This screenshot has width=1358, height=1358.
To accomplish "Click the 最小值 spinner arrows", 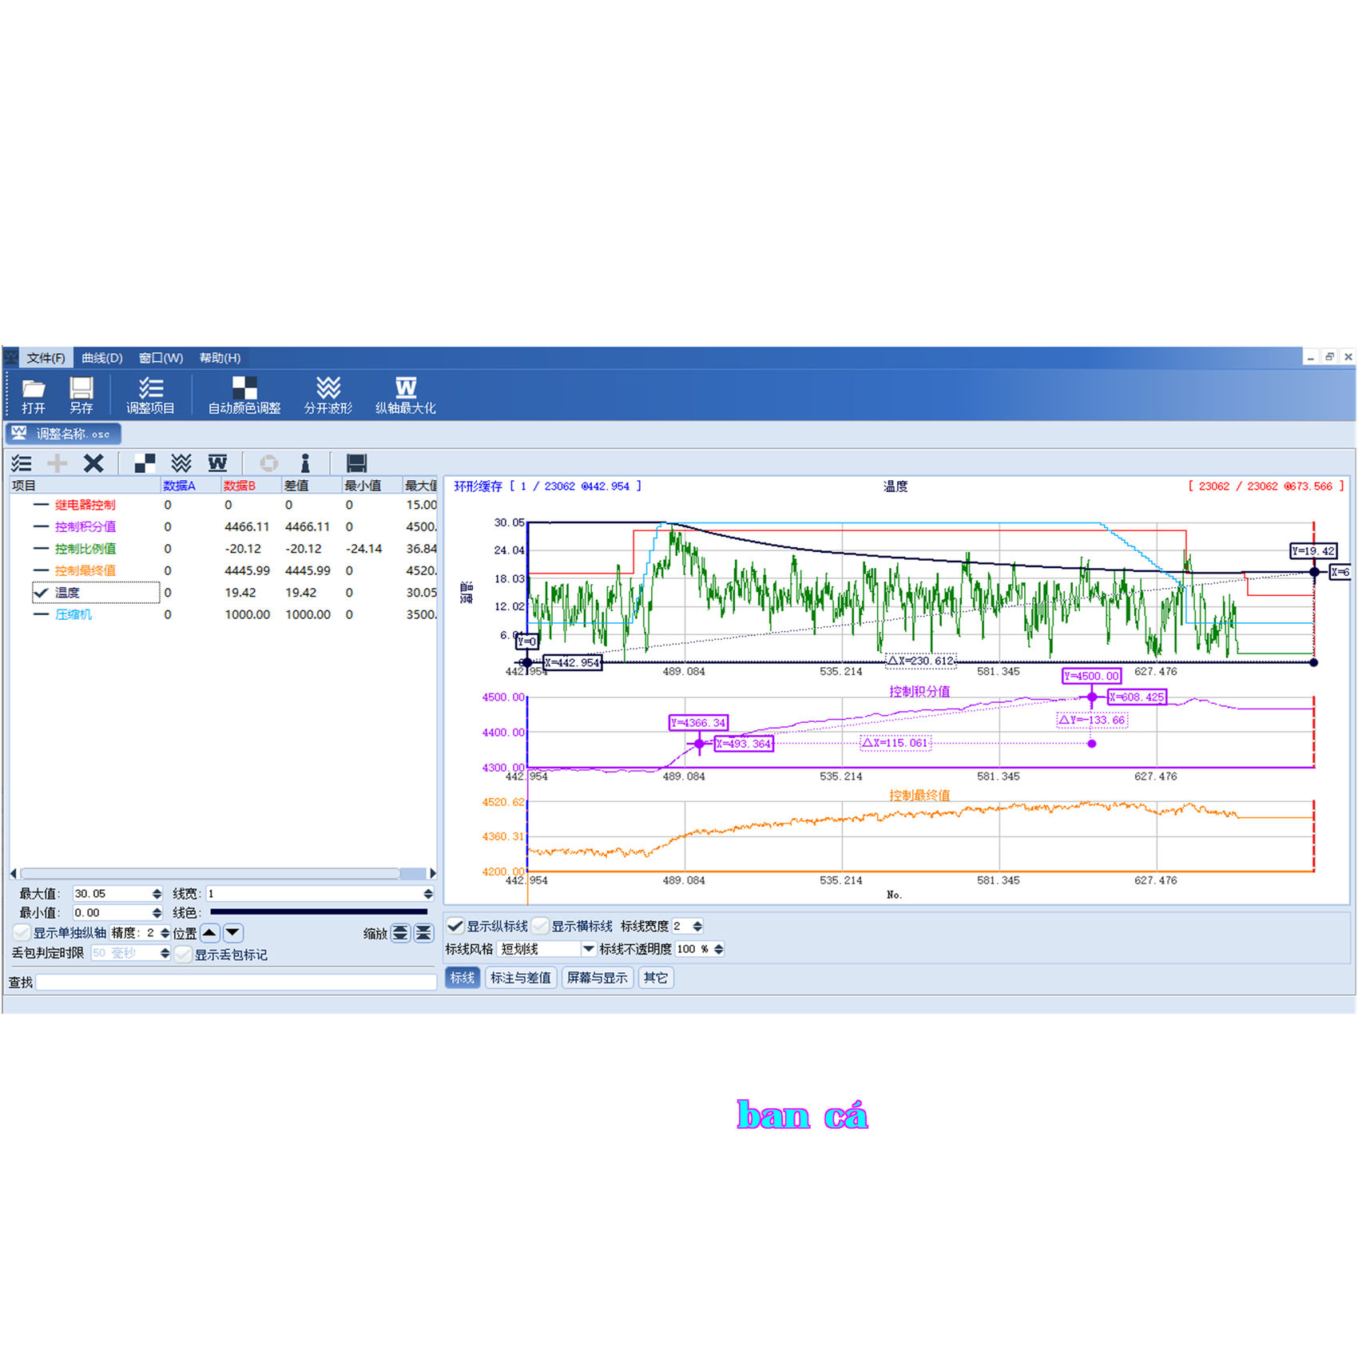I will [x=157, y=913].
